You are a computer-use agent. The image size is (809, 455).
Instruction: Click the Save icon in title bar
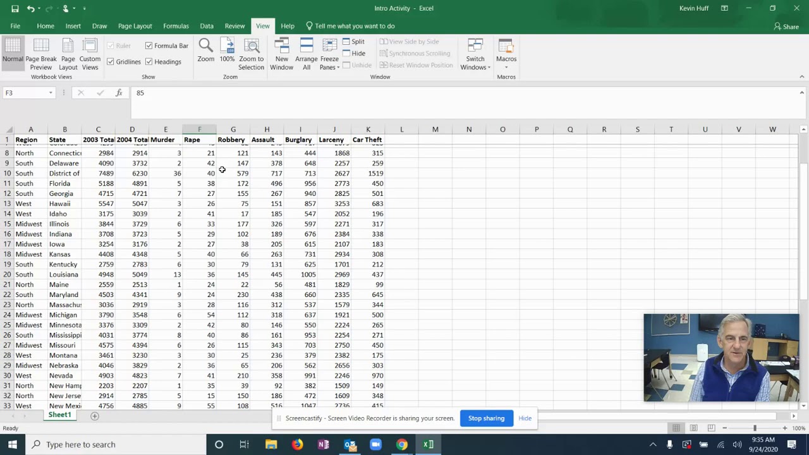(x=15, y=8)
